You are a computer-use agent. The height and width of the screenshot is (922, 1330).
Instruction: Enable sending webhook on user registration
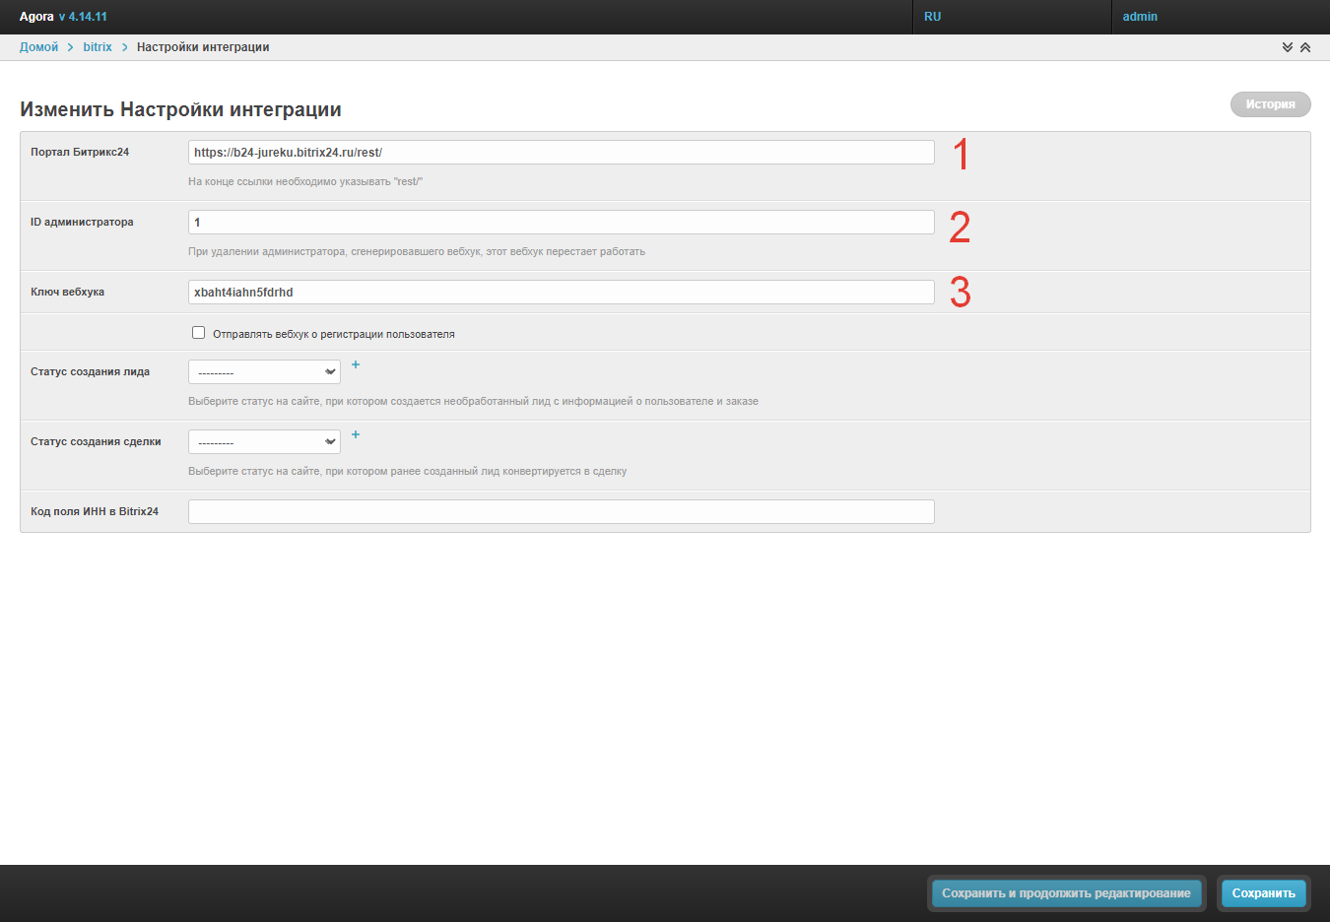(199, 333)
